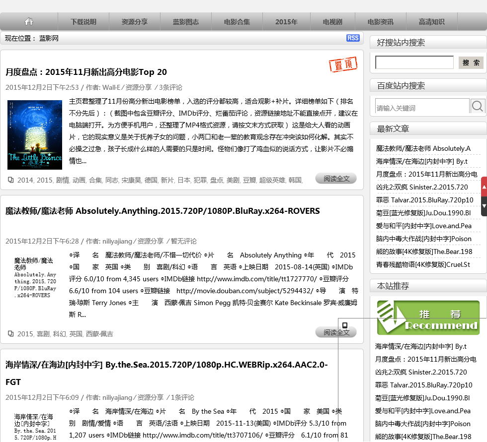Click the Baidu search magnifier icon

pyautogui.click(x=478, y=106)
